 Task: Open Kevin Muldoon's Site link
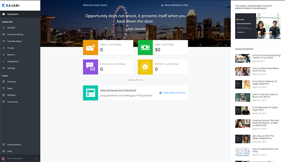coord(176,5)
